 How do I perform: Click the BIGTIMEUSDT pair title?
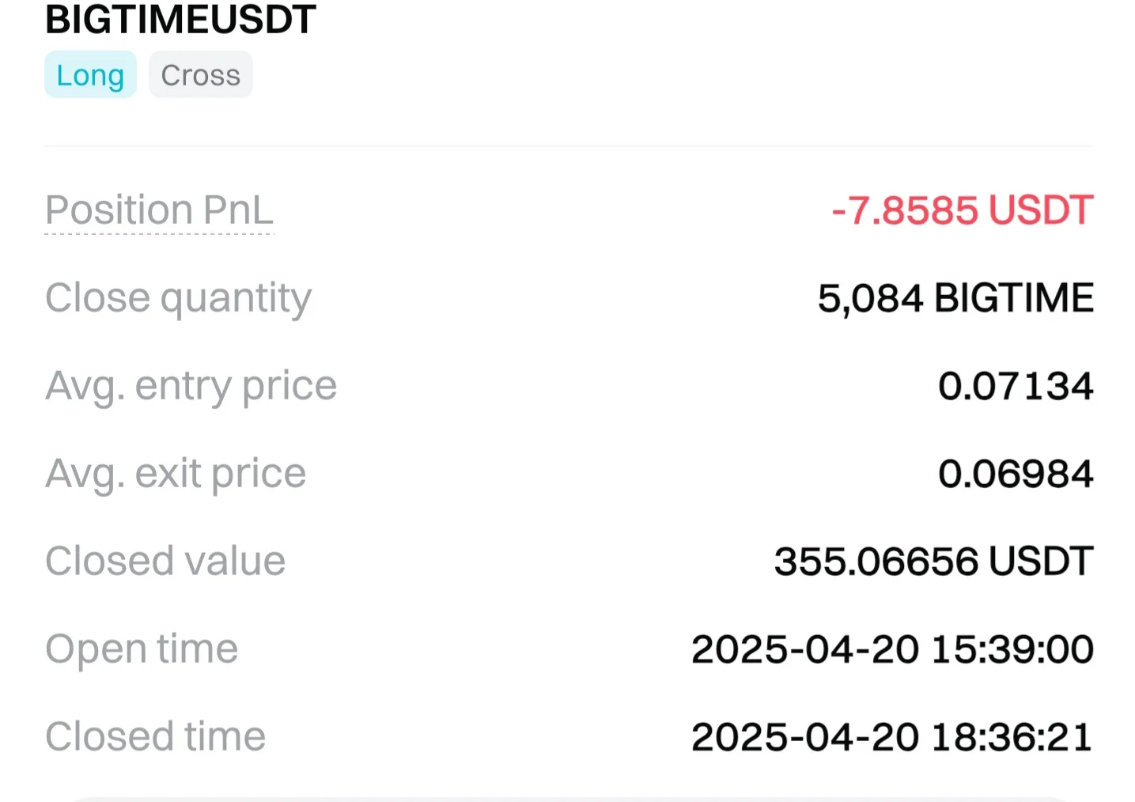click(180, 19)
